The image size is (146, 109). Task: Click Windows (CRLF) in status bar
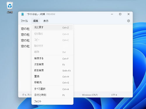pos(90,95)
